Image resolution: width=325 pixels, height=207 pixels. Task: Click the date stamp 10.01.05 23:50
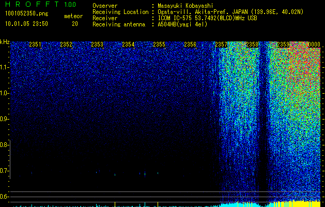point(26,24)
